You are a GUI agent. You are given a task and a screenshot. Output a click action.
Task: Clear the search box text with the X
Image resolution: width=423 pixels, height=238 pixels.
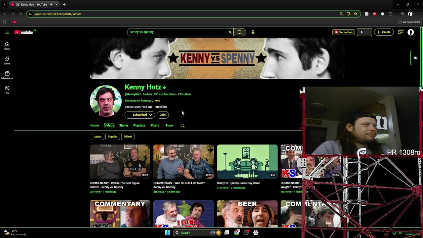[230, 32]
